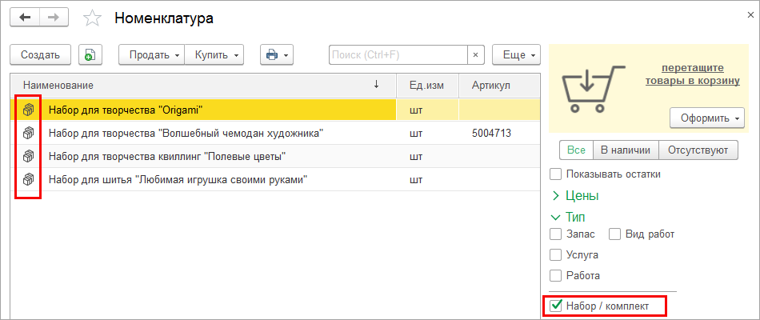760x320 pixels.
Task: Click the set icon for "Origami" row
Action: pyautogui.click(x=30, y=109)
